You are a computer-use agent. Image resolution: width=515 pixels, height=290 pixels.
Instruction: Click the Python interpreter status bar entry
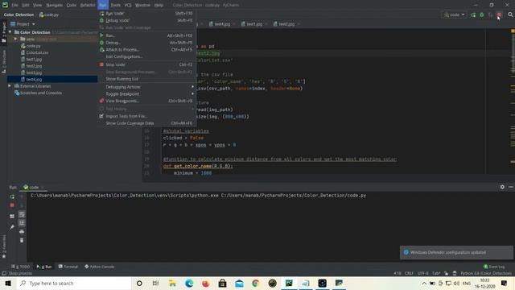(x=486, y=273)
